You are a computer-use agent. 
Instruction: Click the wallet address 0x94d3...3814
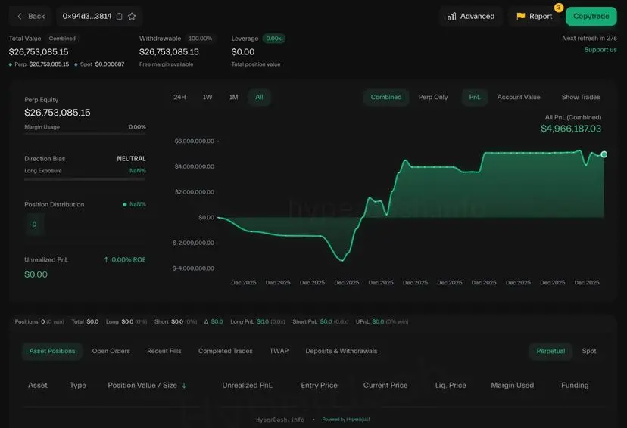coord(87,17)
